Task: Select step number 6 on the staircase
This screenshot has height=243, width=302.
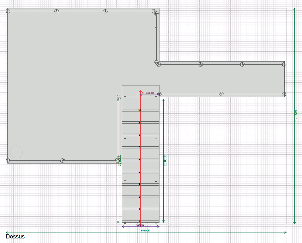Action: click(139, 160)
